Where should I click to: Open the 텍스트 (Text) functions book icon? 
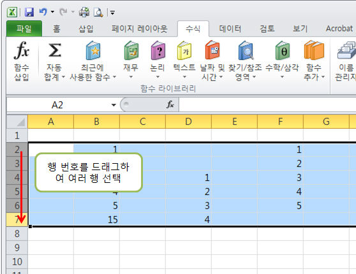pos(184,50)
